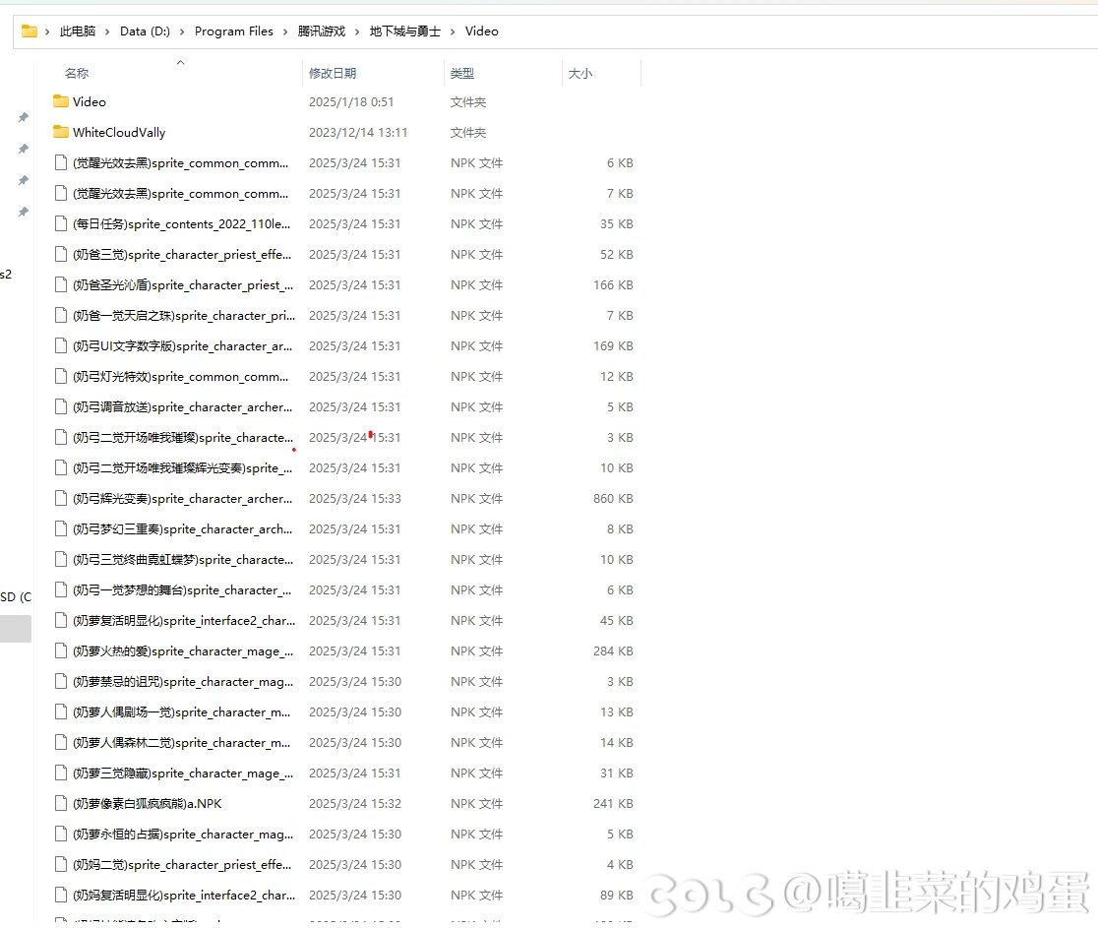Click the file icon beside (奶萝人偶森林二觉)

(x=61, y=742)
